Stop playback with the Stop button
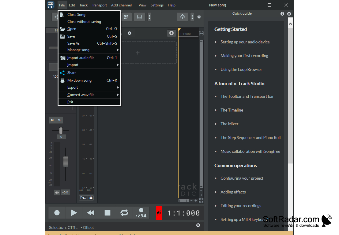The image size is (339, 235). point(107,213)
